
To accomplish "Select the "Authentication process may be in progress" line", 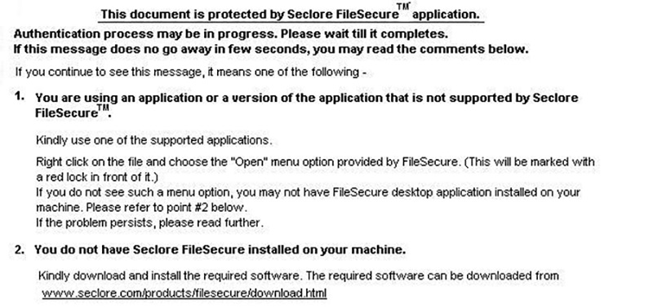I will (231, 34).
